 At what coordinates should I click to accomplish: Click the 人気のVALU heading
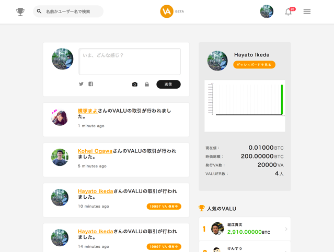[222, 209]
